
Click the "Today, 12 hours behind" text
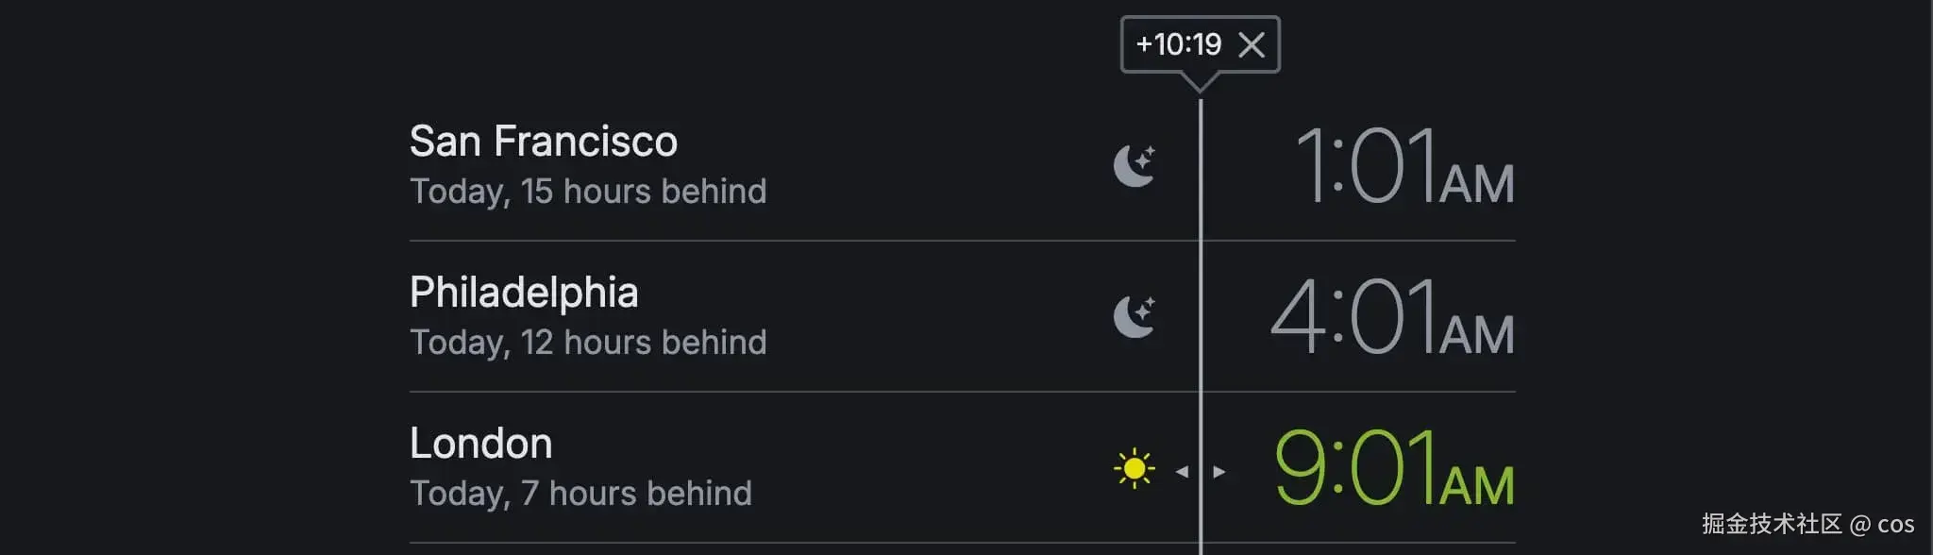pos(587,343)
